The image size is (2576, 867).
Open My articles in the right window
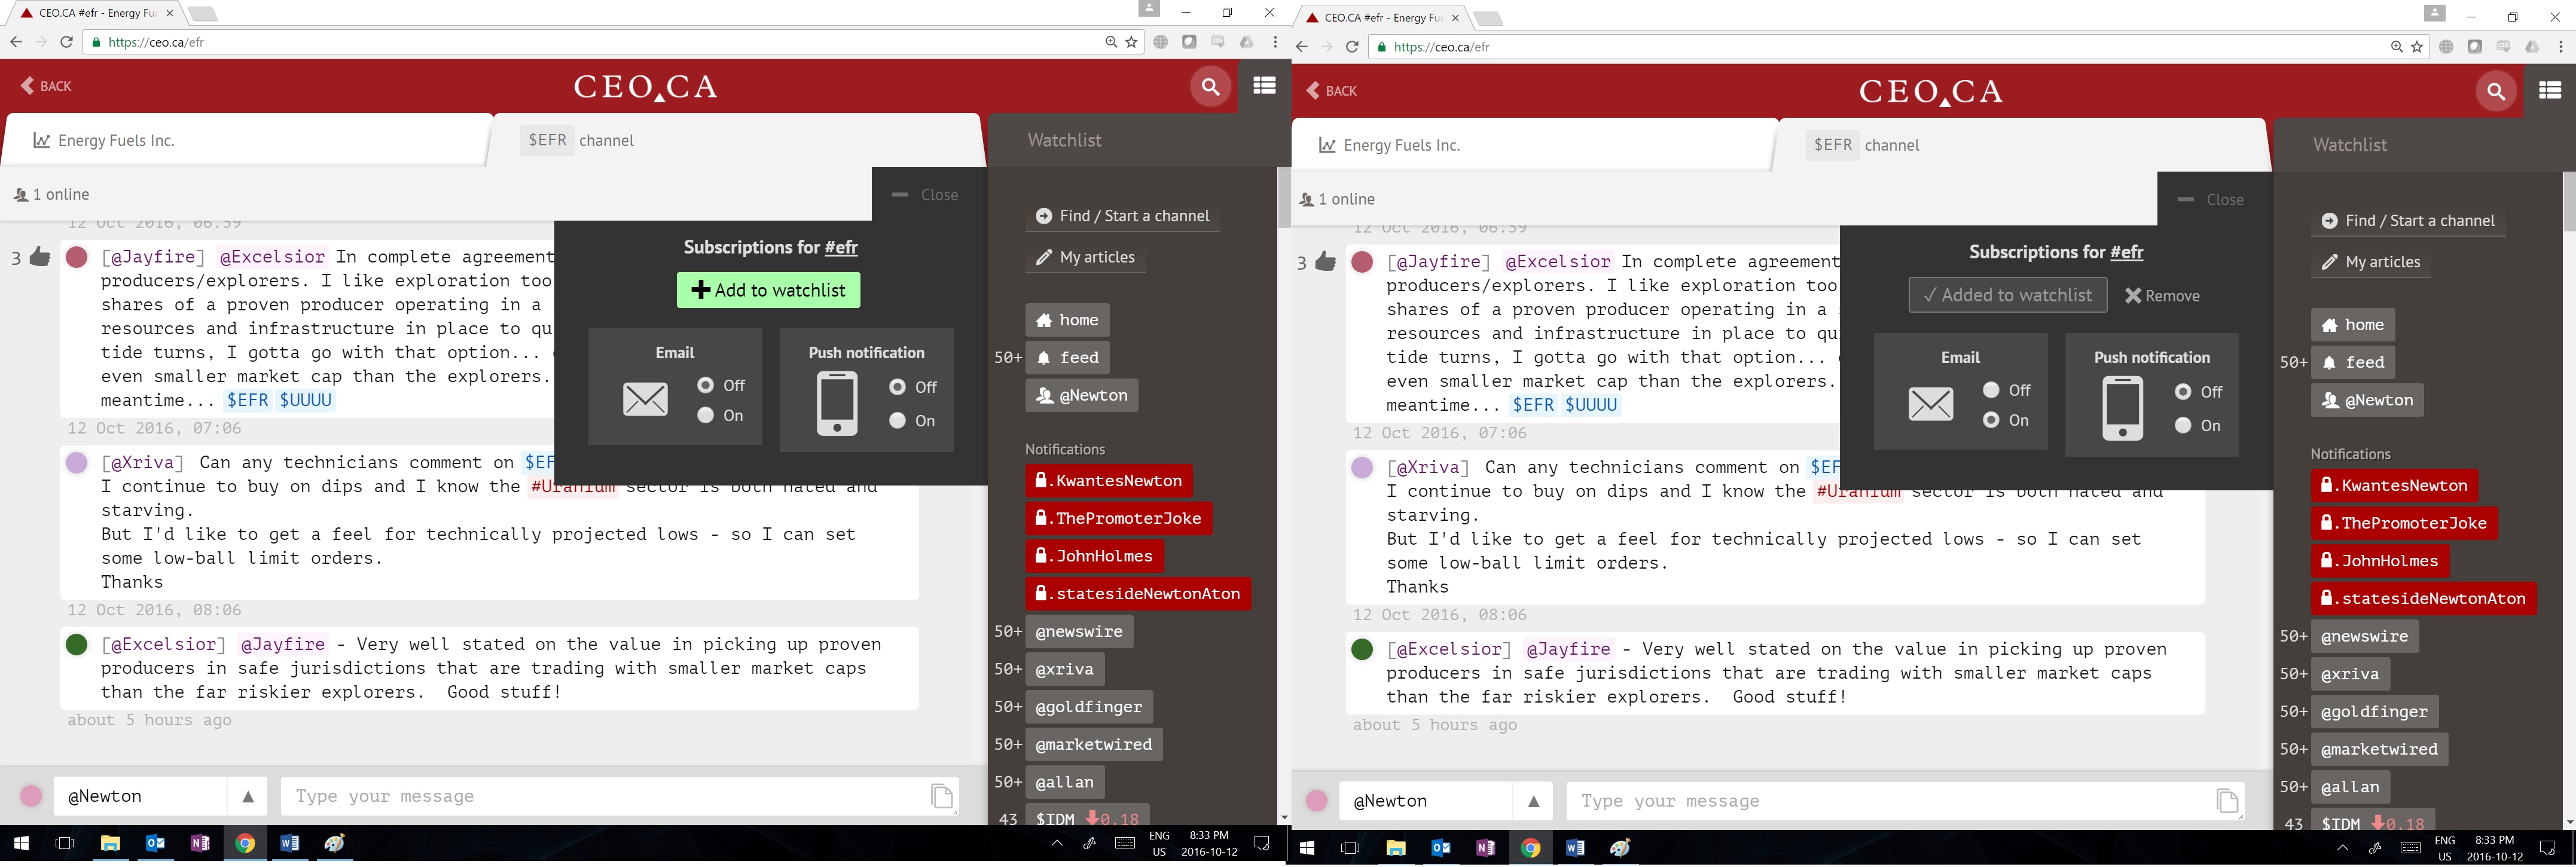pos(2371,262)
